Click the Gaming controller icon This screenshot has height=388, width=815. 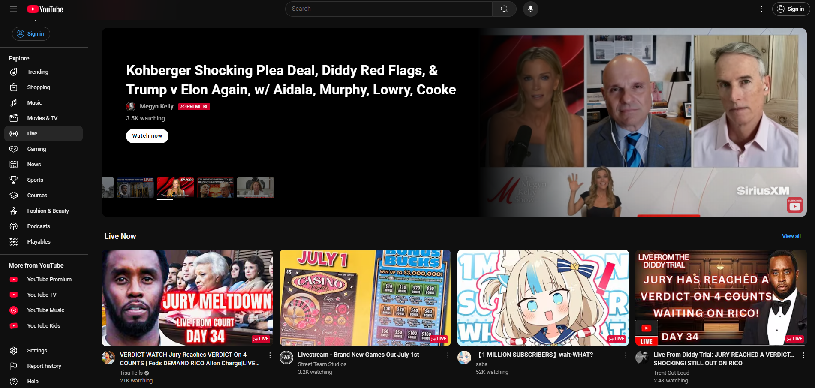click(x=14, y=149)
